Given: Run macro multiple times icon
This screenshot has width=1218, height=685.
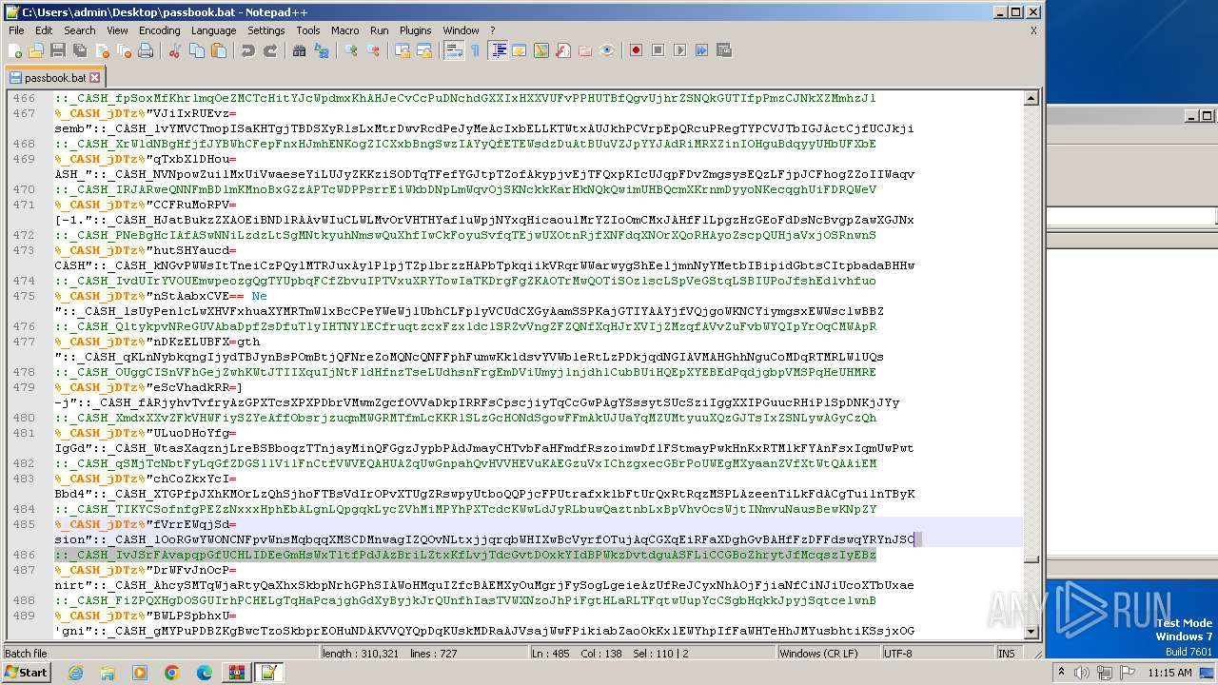Looking at the screenshot, I should click(701, 50).
